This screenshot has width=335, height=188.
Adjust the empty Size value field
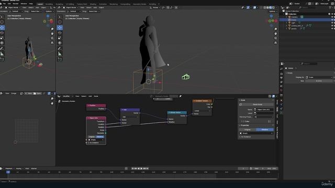[319, 81]
